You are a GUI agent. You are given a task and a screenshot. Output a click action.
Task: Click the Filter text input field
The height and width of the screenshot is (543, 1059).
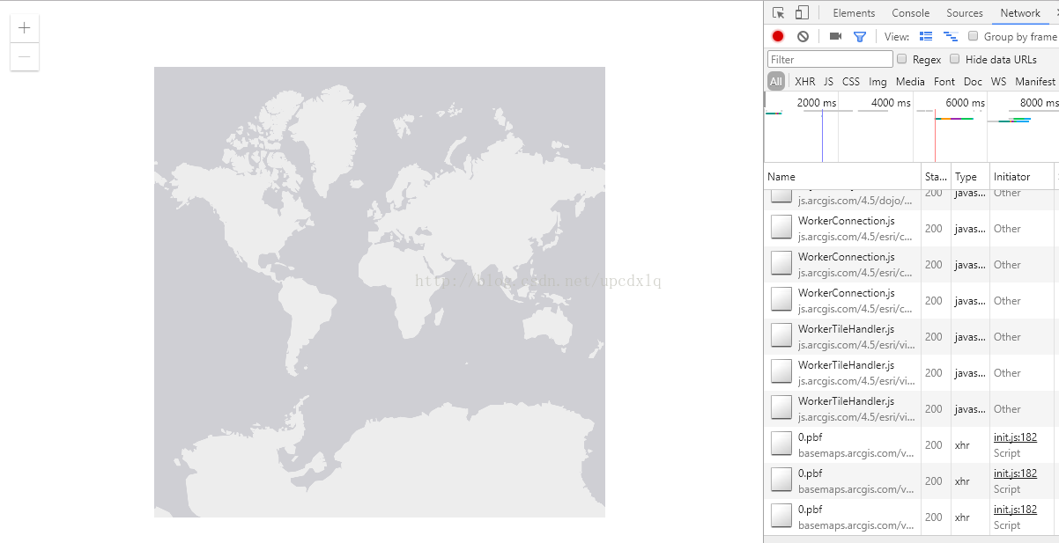coord(830,59)
